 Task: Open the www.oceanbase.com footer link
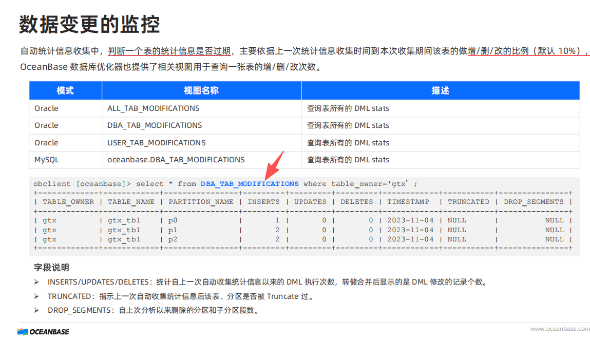pyautogui.click(x=560, y=329)
